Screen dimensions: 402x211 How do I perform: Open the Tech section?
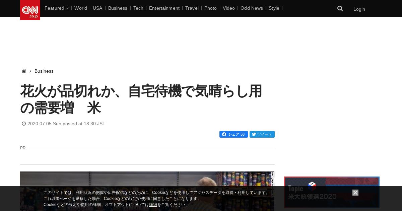click(138, 8)
